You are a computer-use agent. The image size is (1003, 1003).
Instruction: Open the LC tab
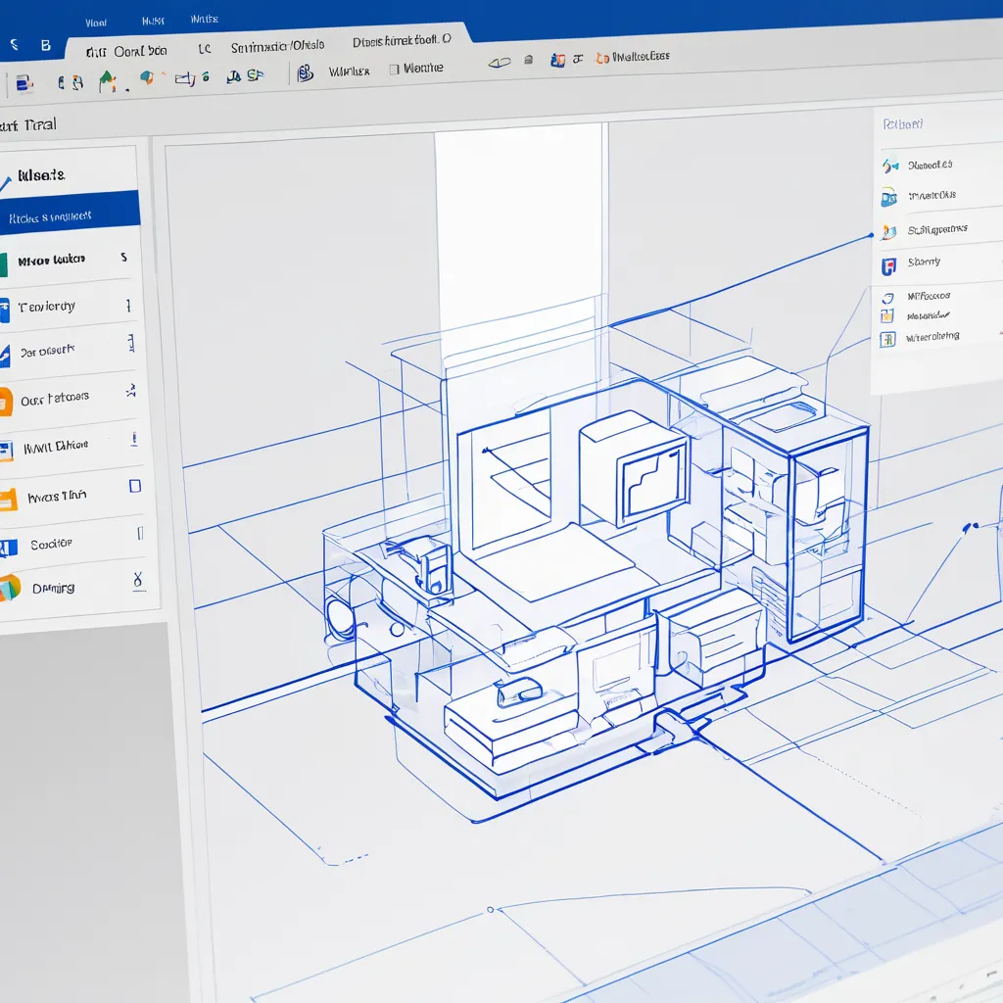pos(205,49)
